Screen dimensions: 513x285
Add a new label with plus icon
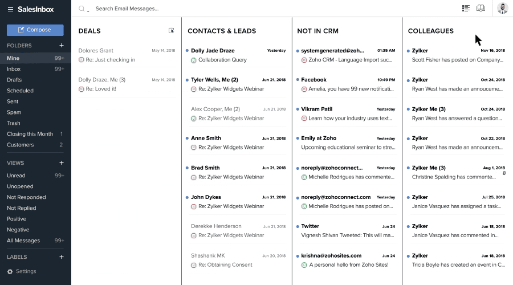click(x=61, y=257)
